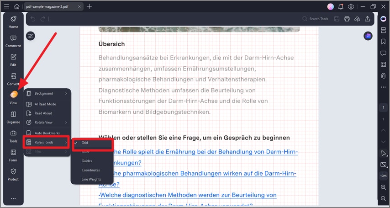This screenshot has width=390, height=208.
Task: Go to next page arrow
Action: [x=383, y=142]
